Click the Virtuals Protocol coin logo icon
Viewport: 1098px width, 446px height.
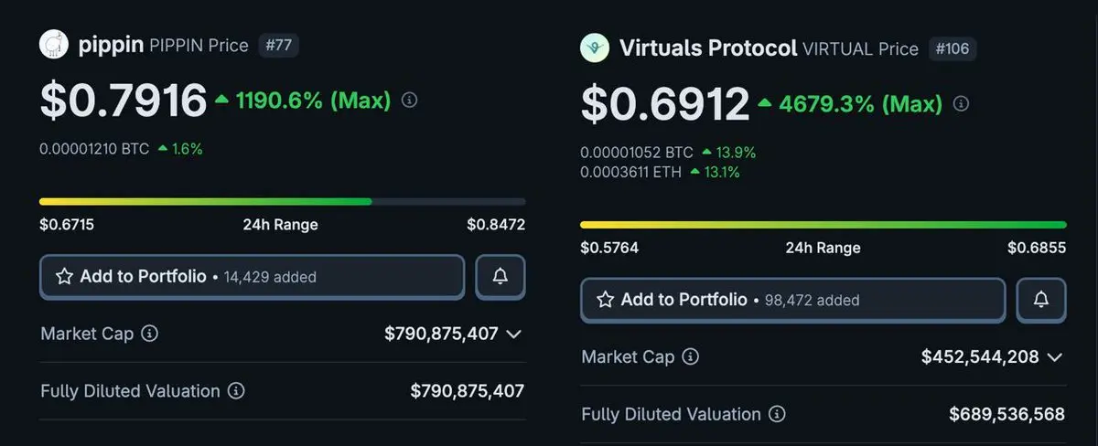pos(595,48)
